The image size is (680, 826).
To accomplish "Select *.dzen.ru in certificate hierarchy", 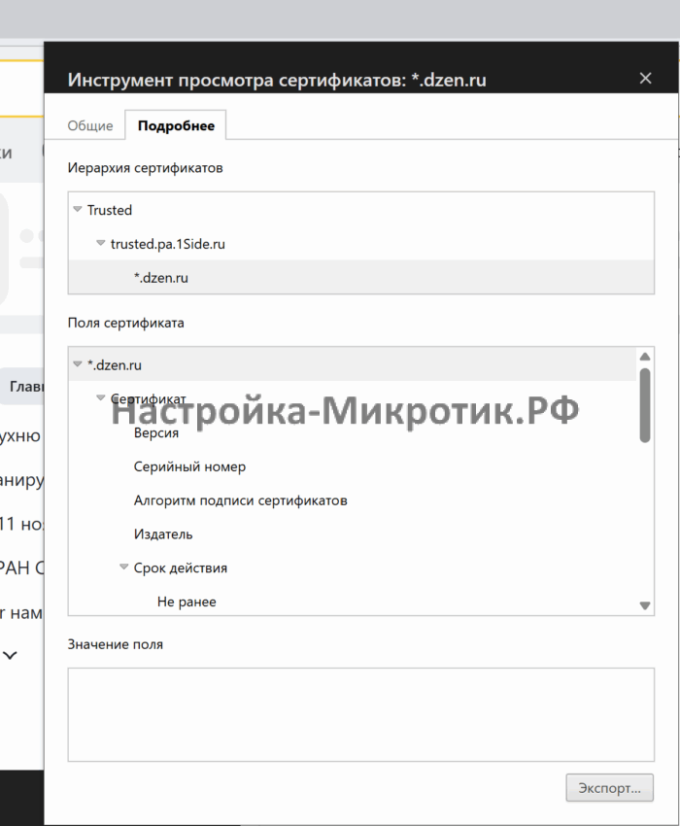I will coord(360,278).
